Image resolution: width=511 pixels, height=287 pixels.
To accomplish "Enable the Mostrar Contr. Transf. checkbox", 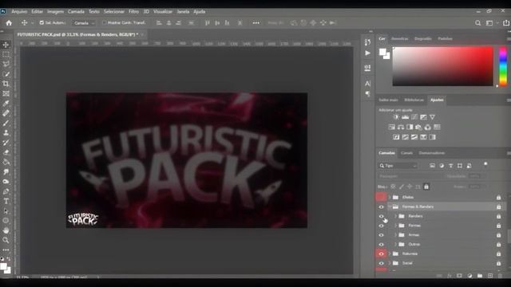I will tap(105, 23).
